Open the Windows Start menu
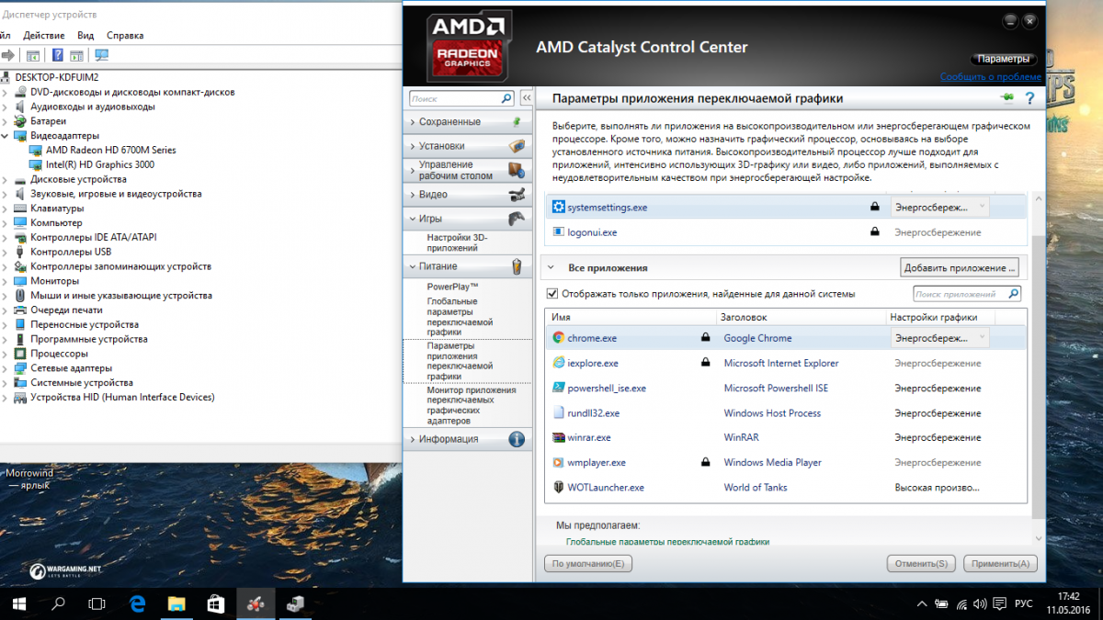This screenshot has width=1103, height=620. click(x=18, y=603)
